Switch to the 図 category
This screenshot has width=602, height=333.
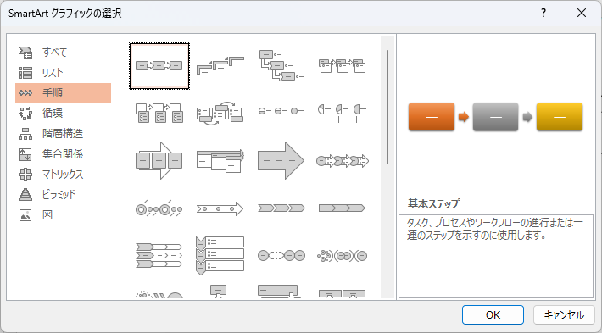(63, 215)
